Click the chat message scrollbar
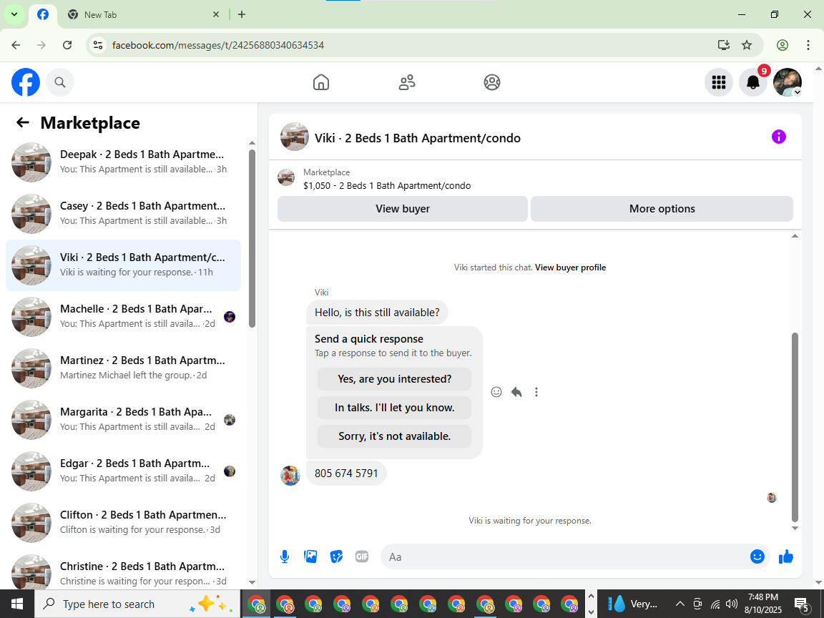This screenshot has width=824, height=618. coord(795,427)
